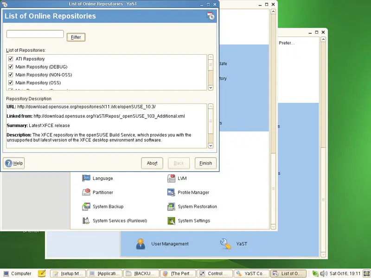Screen dimensions: 371x278
Task: Switch to the [setup.txt... taskbar window
Action: (x=68, y=273)
